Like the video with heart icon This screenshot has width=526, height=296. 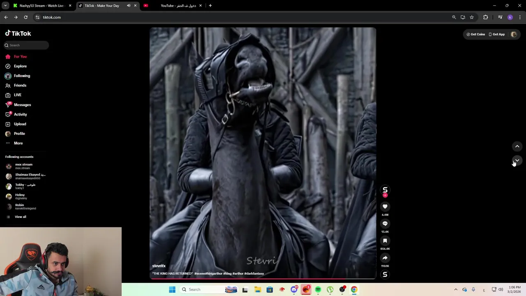tap(385, 207)
